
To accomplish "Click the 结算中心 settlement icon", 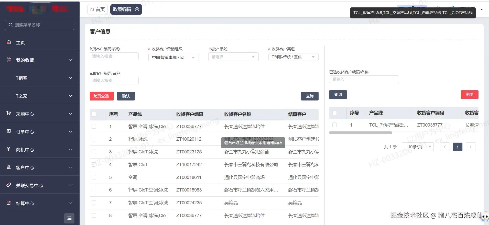I will (x=9, y=203).
